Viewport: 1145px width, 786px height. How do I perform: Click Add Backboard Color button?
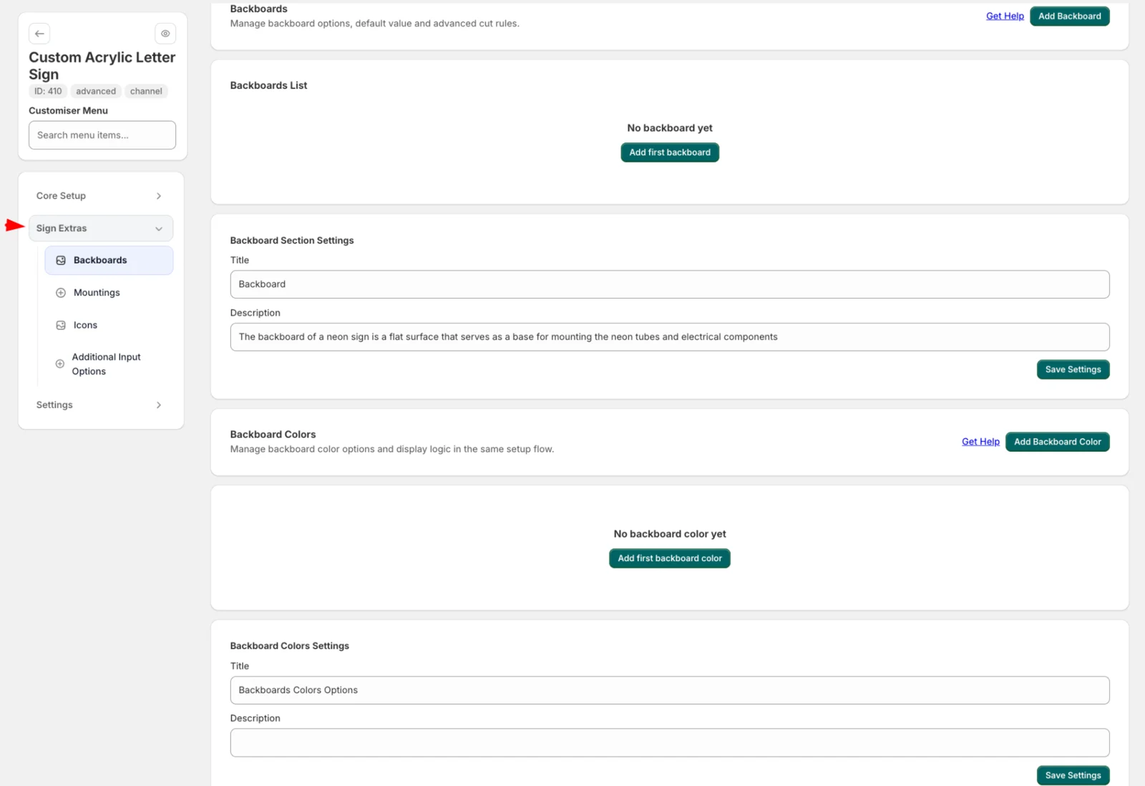tap(1057, 442)
